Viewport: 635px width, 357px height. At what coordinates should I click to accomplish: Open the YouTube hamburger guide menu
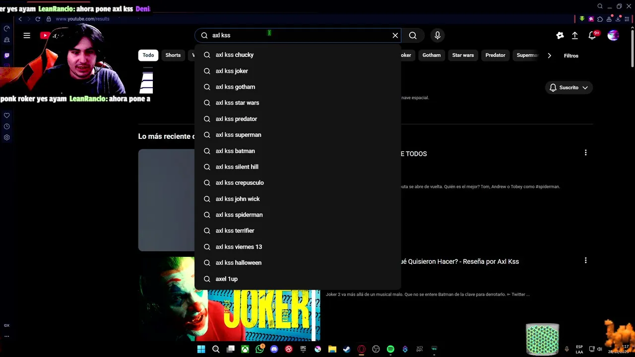point(27,35)
